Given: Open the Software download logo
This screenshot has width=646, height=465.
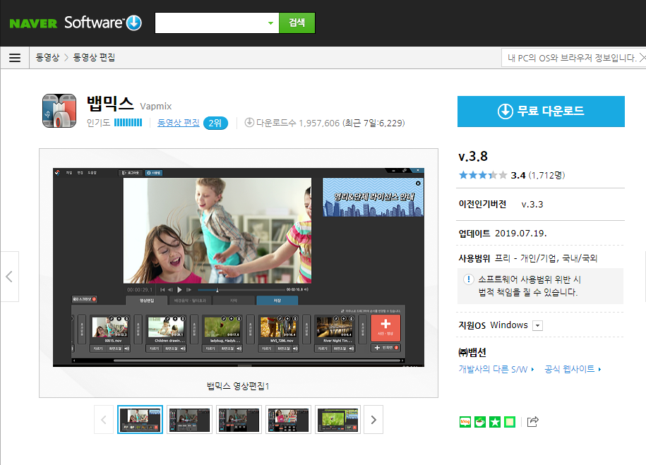Looking at the screenshot, I should point(103,23).
